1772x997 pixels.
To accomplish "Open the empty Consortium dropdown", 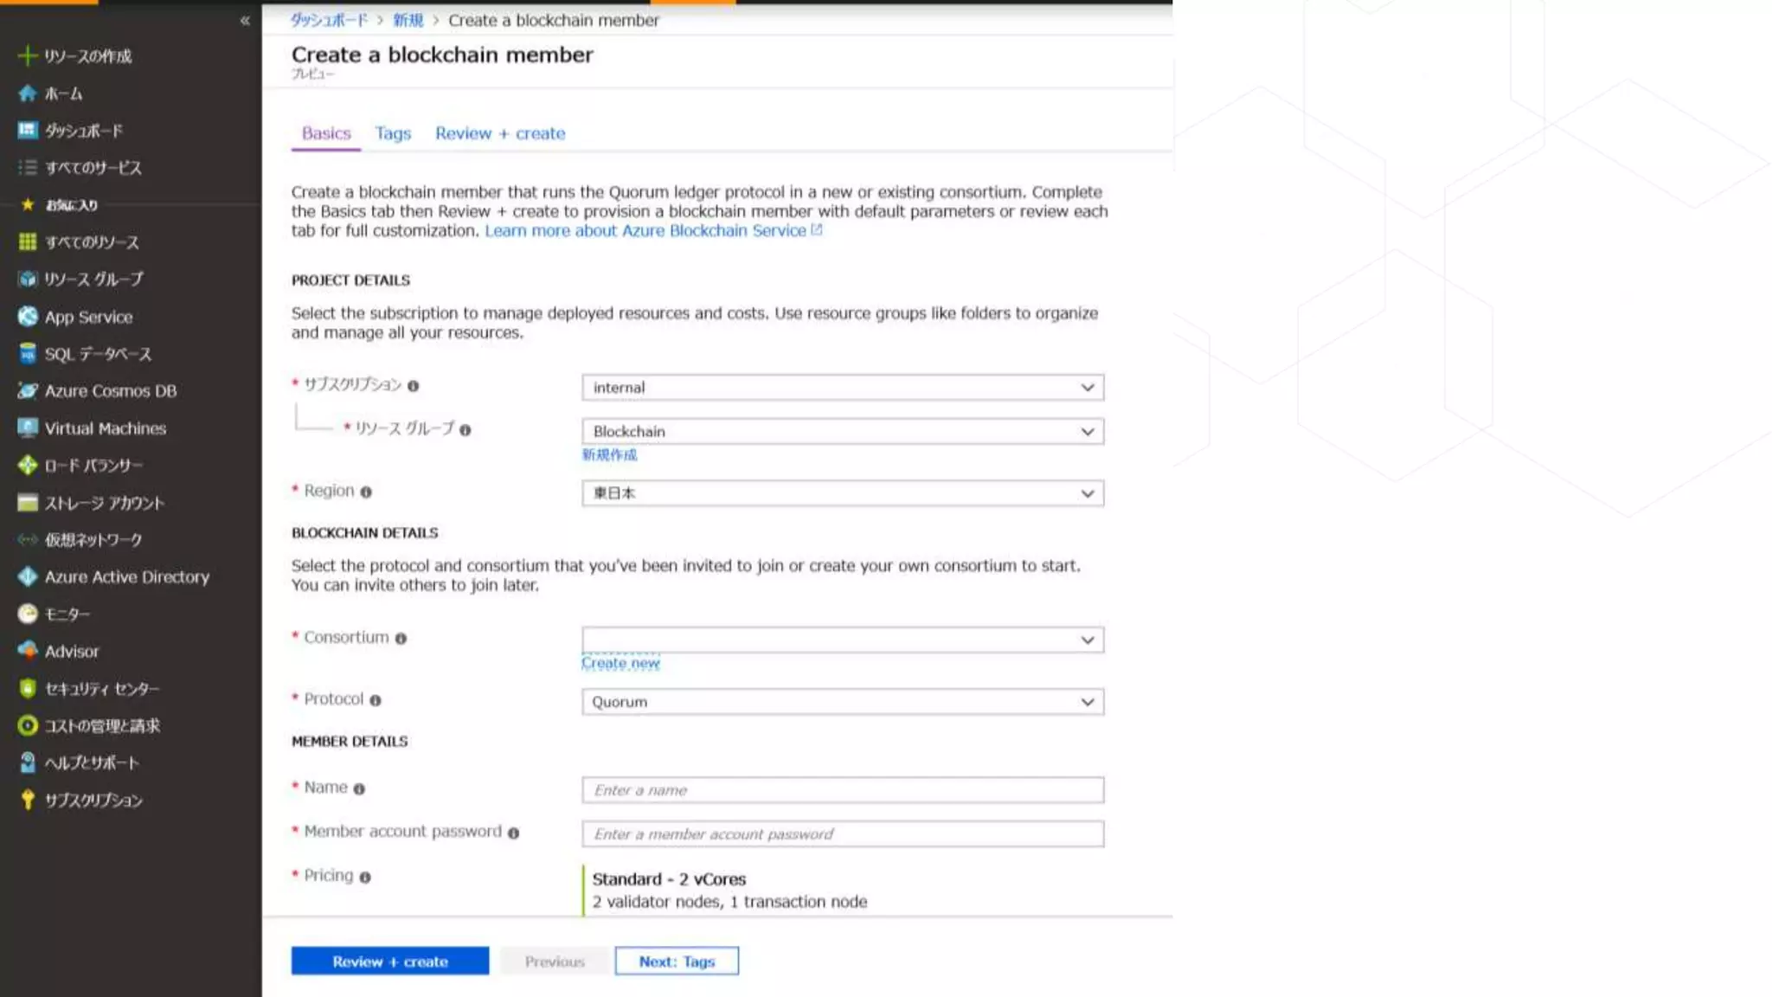I will click(842, 640).
